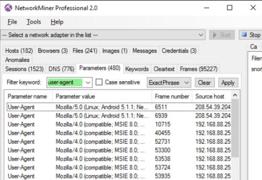Sort by Frame number column header
Image resolution: width=262 pixels, height=180 pixels.
click(x=172, y=96)
